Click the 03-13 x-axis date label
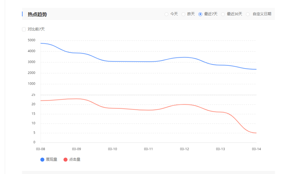This screenshot has height=174, width=286. [x=221, y=149]
